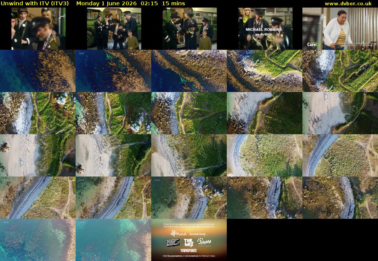Click the CareCo logo in the advert frame
378x261 pixels.
click(x=314, y=44)
